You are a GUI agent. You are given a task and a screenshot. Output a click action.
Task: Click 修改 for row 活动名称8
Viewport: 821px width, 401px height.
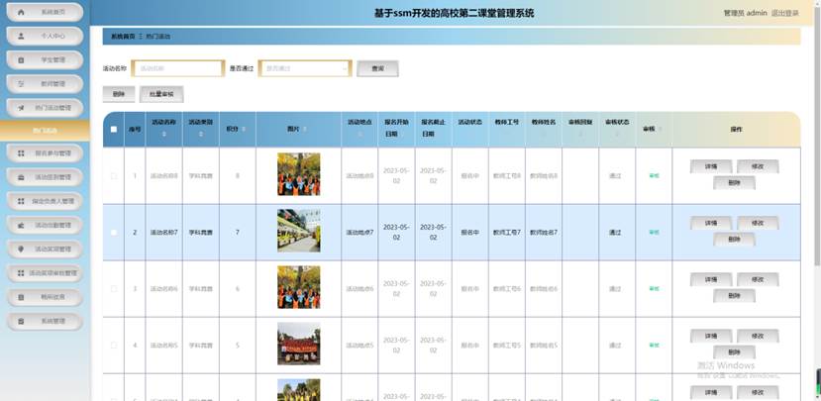[x=758, y=166]
